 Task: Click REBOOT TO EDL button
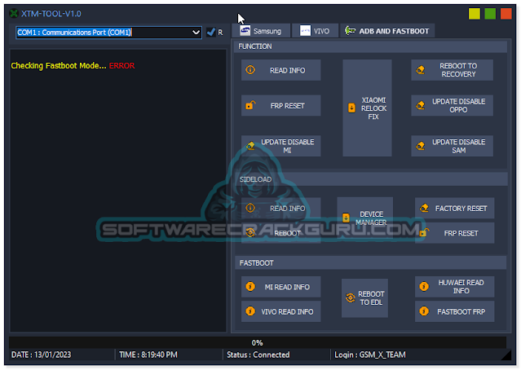(x=364, y=298)
